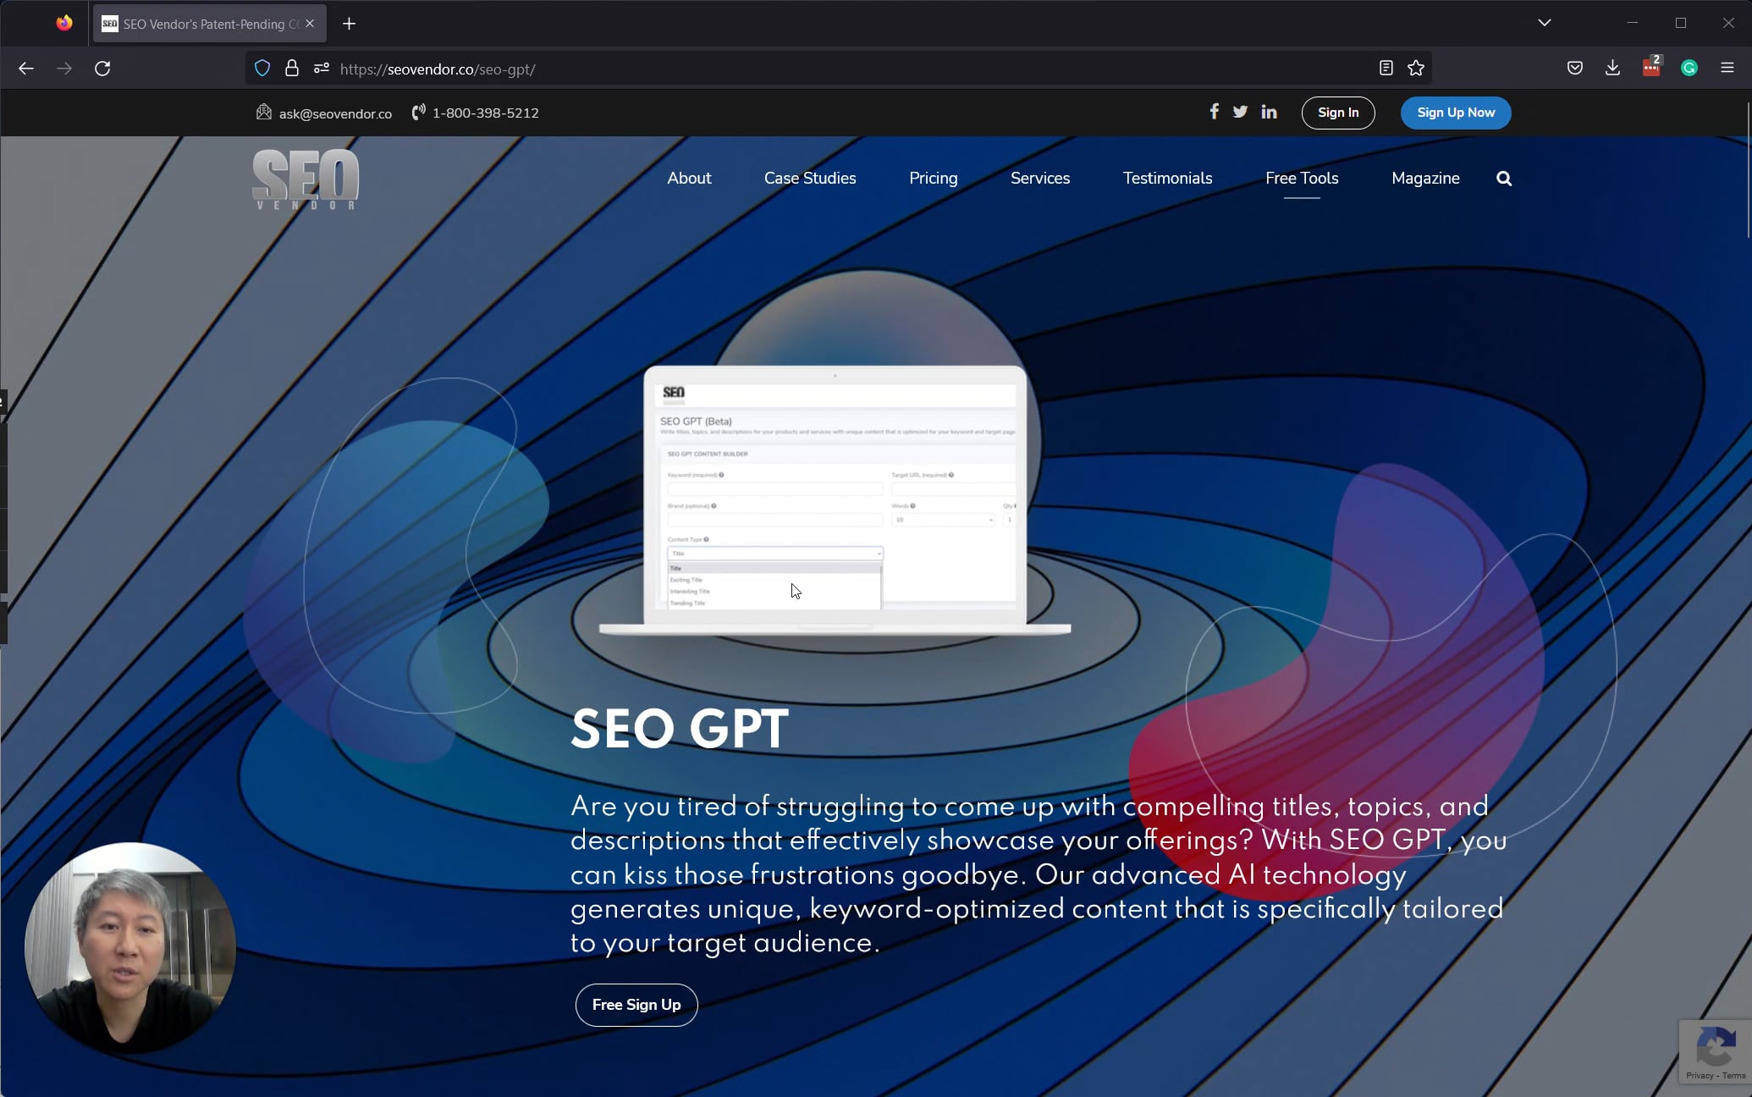Toggle reader view in address bar

[x=1386, y=69]
